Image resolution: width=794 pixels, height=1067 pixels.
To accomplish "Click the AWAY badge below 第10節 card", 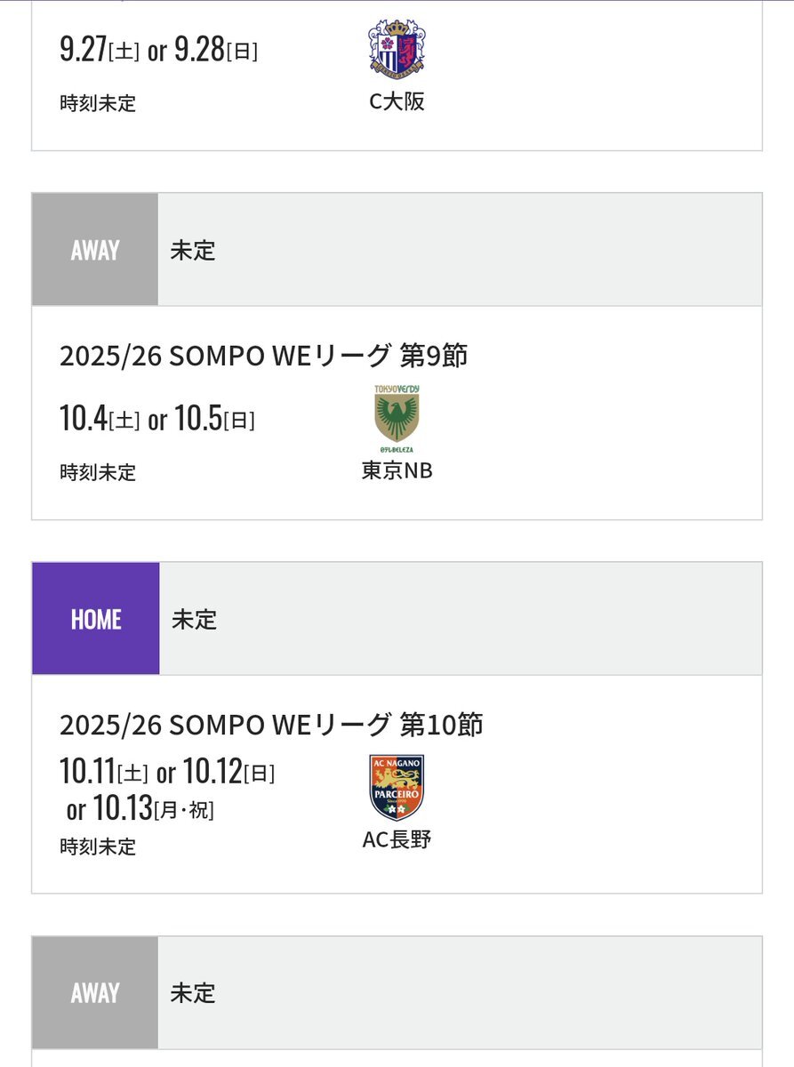I will tap(95, 992).
